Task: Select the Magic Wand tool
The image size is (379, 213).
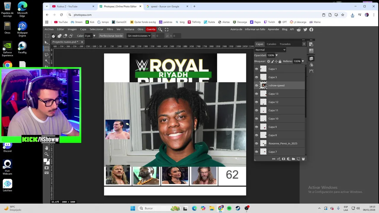Action: click(47, 61)
